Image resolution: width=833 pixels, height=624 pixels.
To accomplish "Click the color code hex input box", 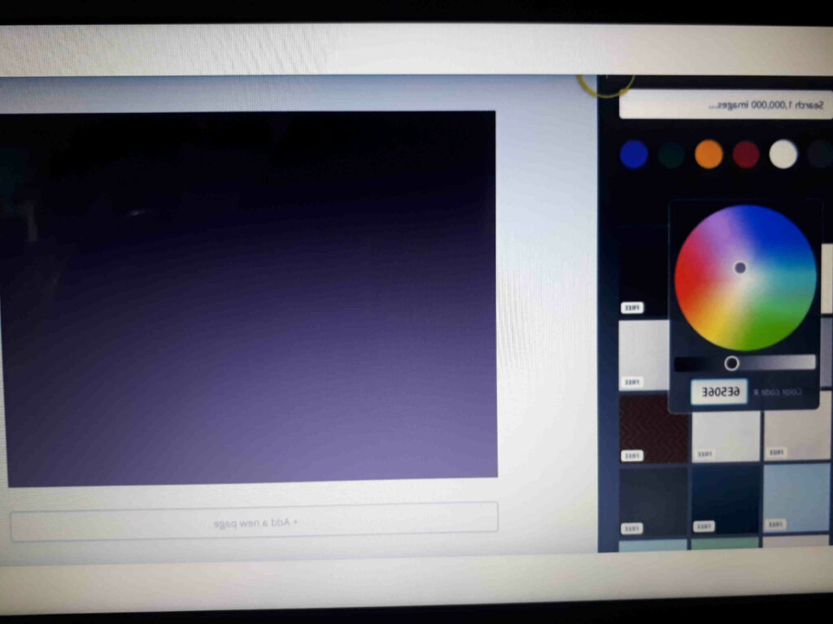I will tap(719, 392).
